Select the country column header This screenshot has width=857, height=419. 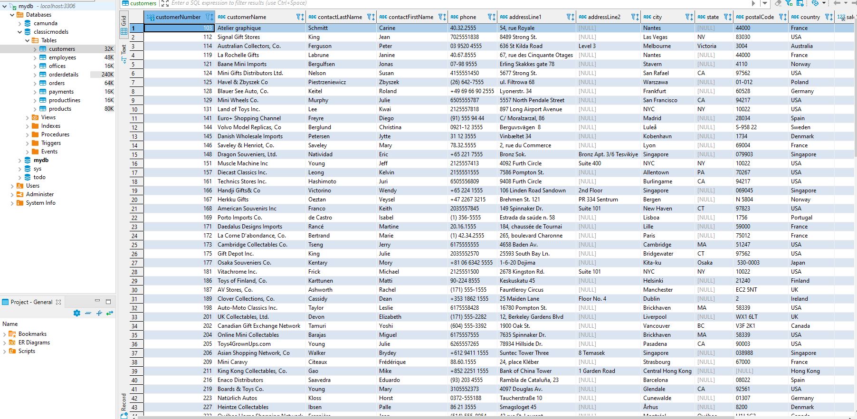coord(810,17)
